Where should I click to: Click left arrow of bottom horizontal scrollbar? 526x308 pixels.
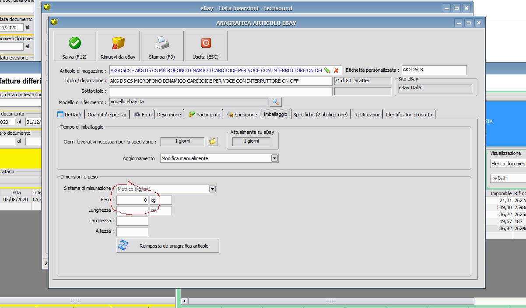click(x=185, y=301)
